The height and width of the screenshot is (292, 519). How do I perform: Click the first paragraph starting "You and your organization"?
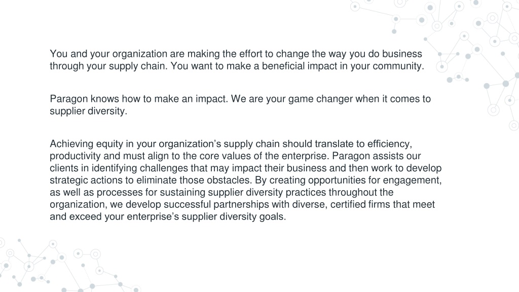(237, 60)
